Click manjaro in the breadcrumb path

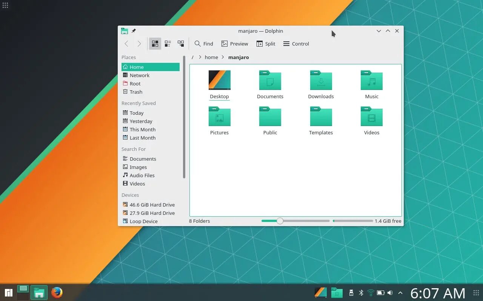click(238, 57)
